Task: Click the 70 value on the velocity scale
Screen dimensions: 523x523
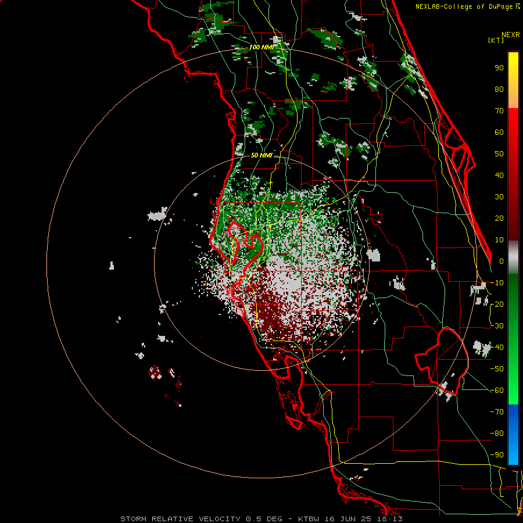Action: (x=499, y=111)
